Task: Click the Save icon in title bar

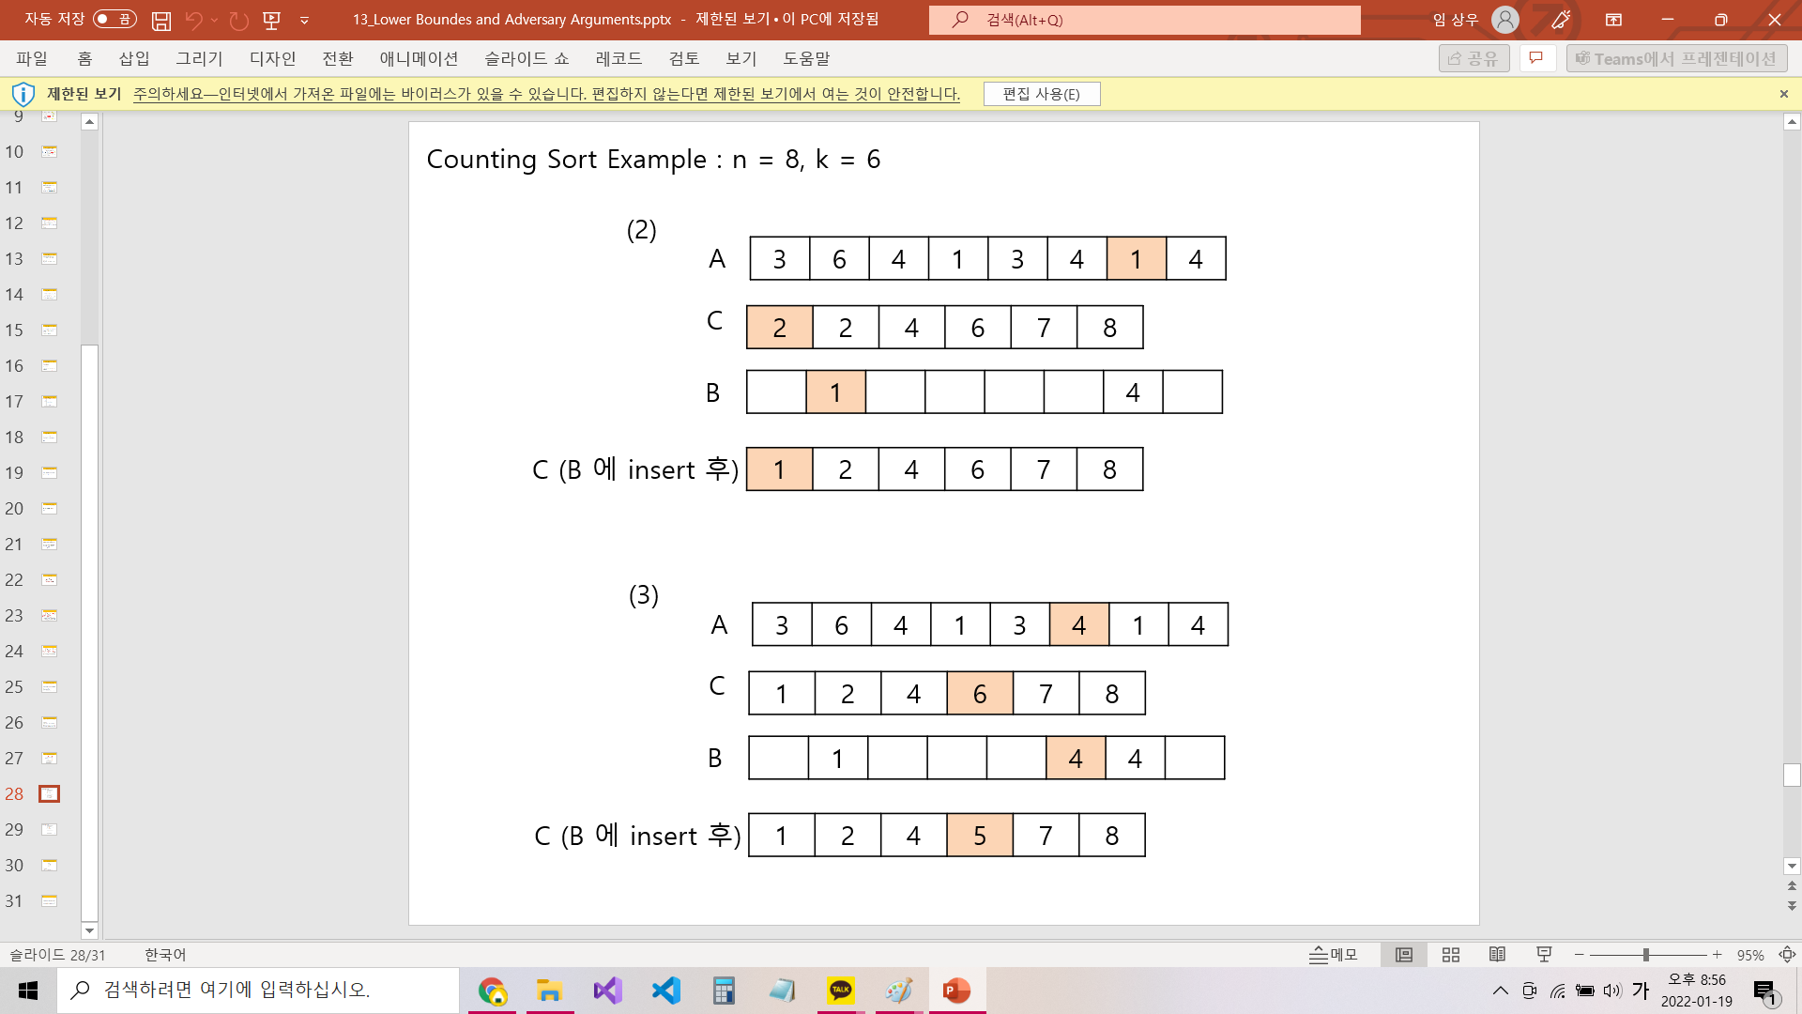Action: pyautogui.click(x=161, y=20)
